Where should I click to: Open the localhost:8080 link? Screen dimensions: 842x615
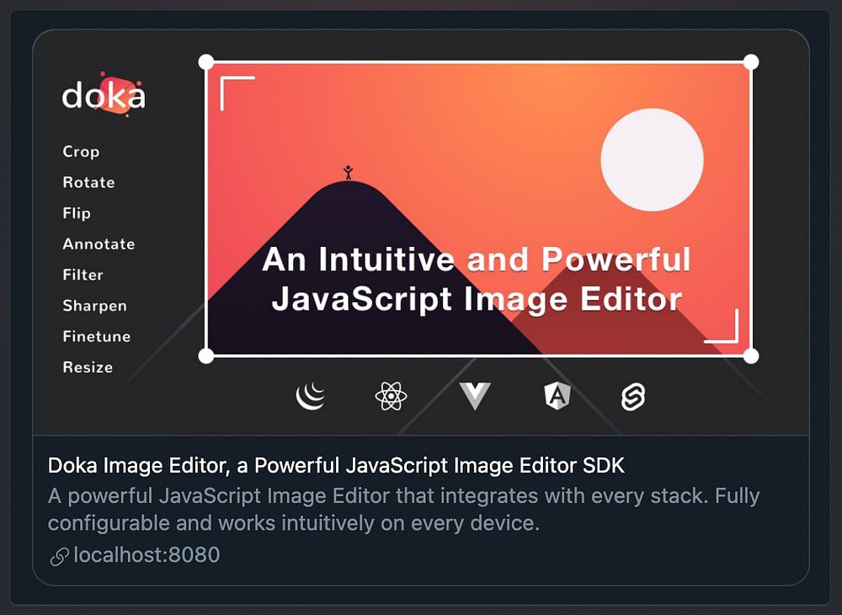(147, 555)
